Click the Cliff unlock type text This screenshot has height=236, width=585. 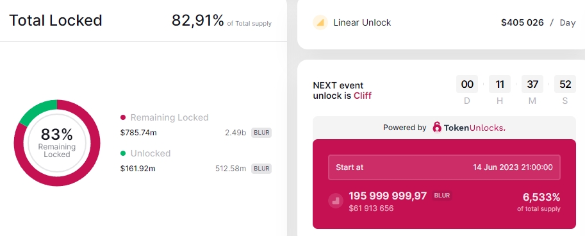(363, 96)
